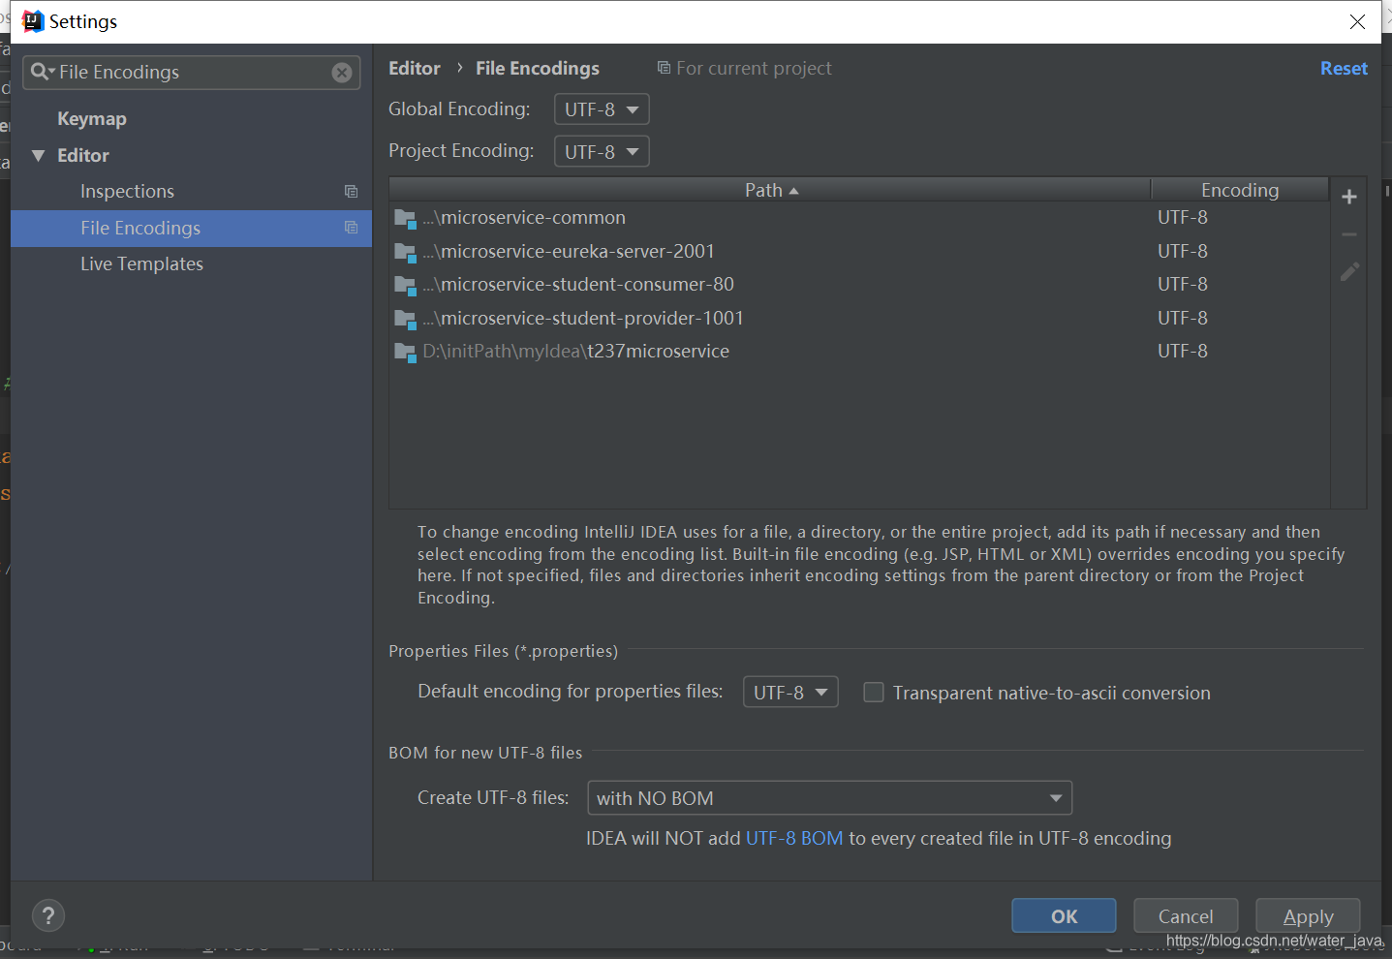Open the properties files default encoding dropdown
The image size is (1392, 959).
(x=790, y=692)
